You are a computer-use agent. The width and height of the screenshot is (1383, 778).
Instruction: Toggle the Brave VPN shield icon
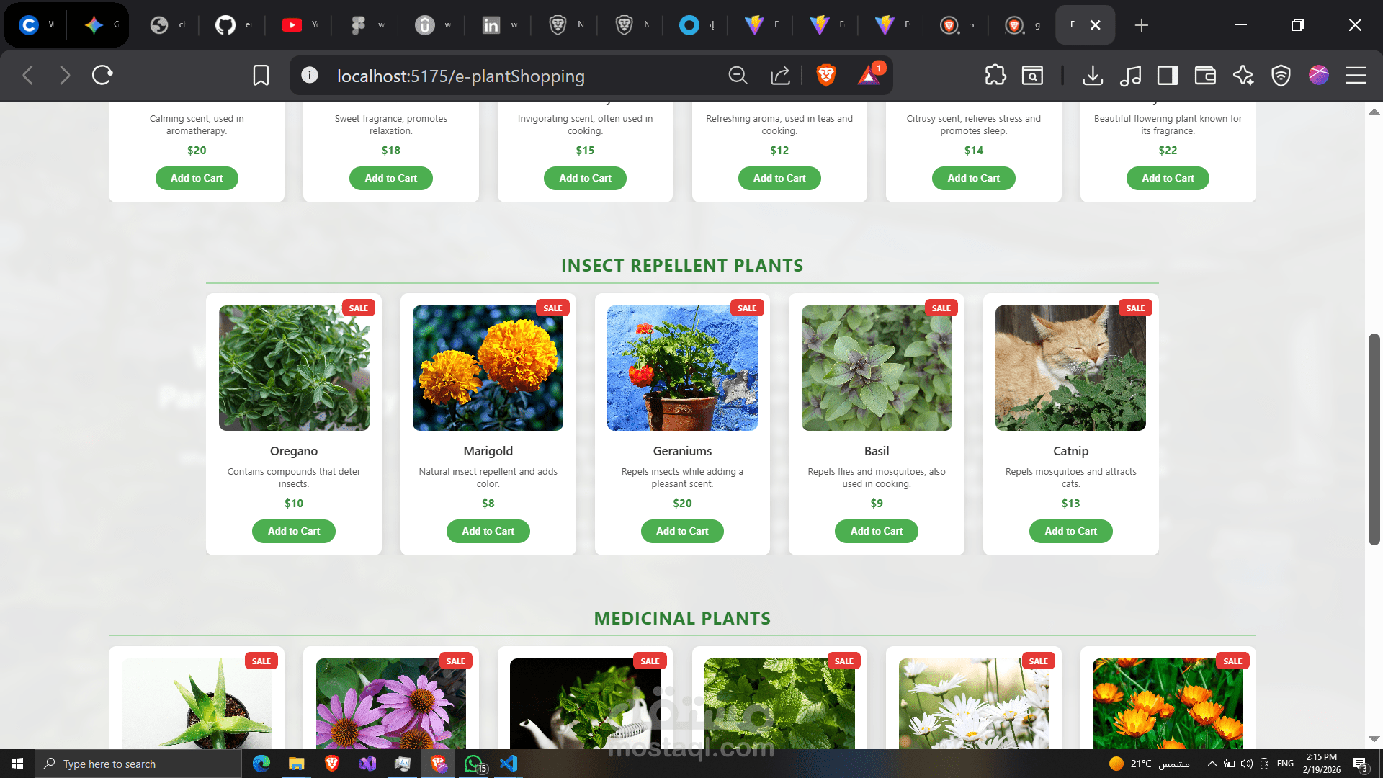(x=1281, y=75)
